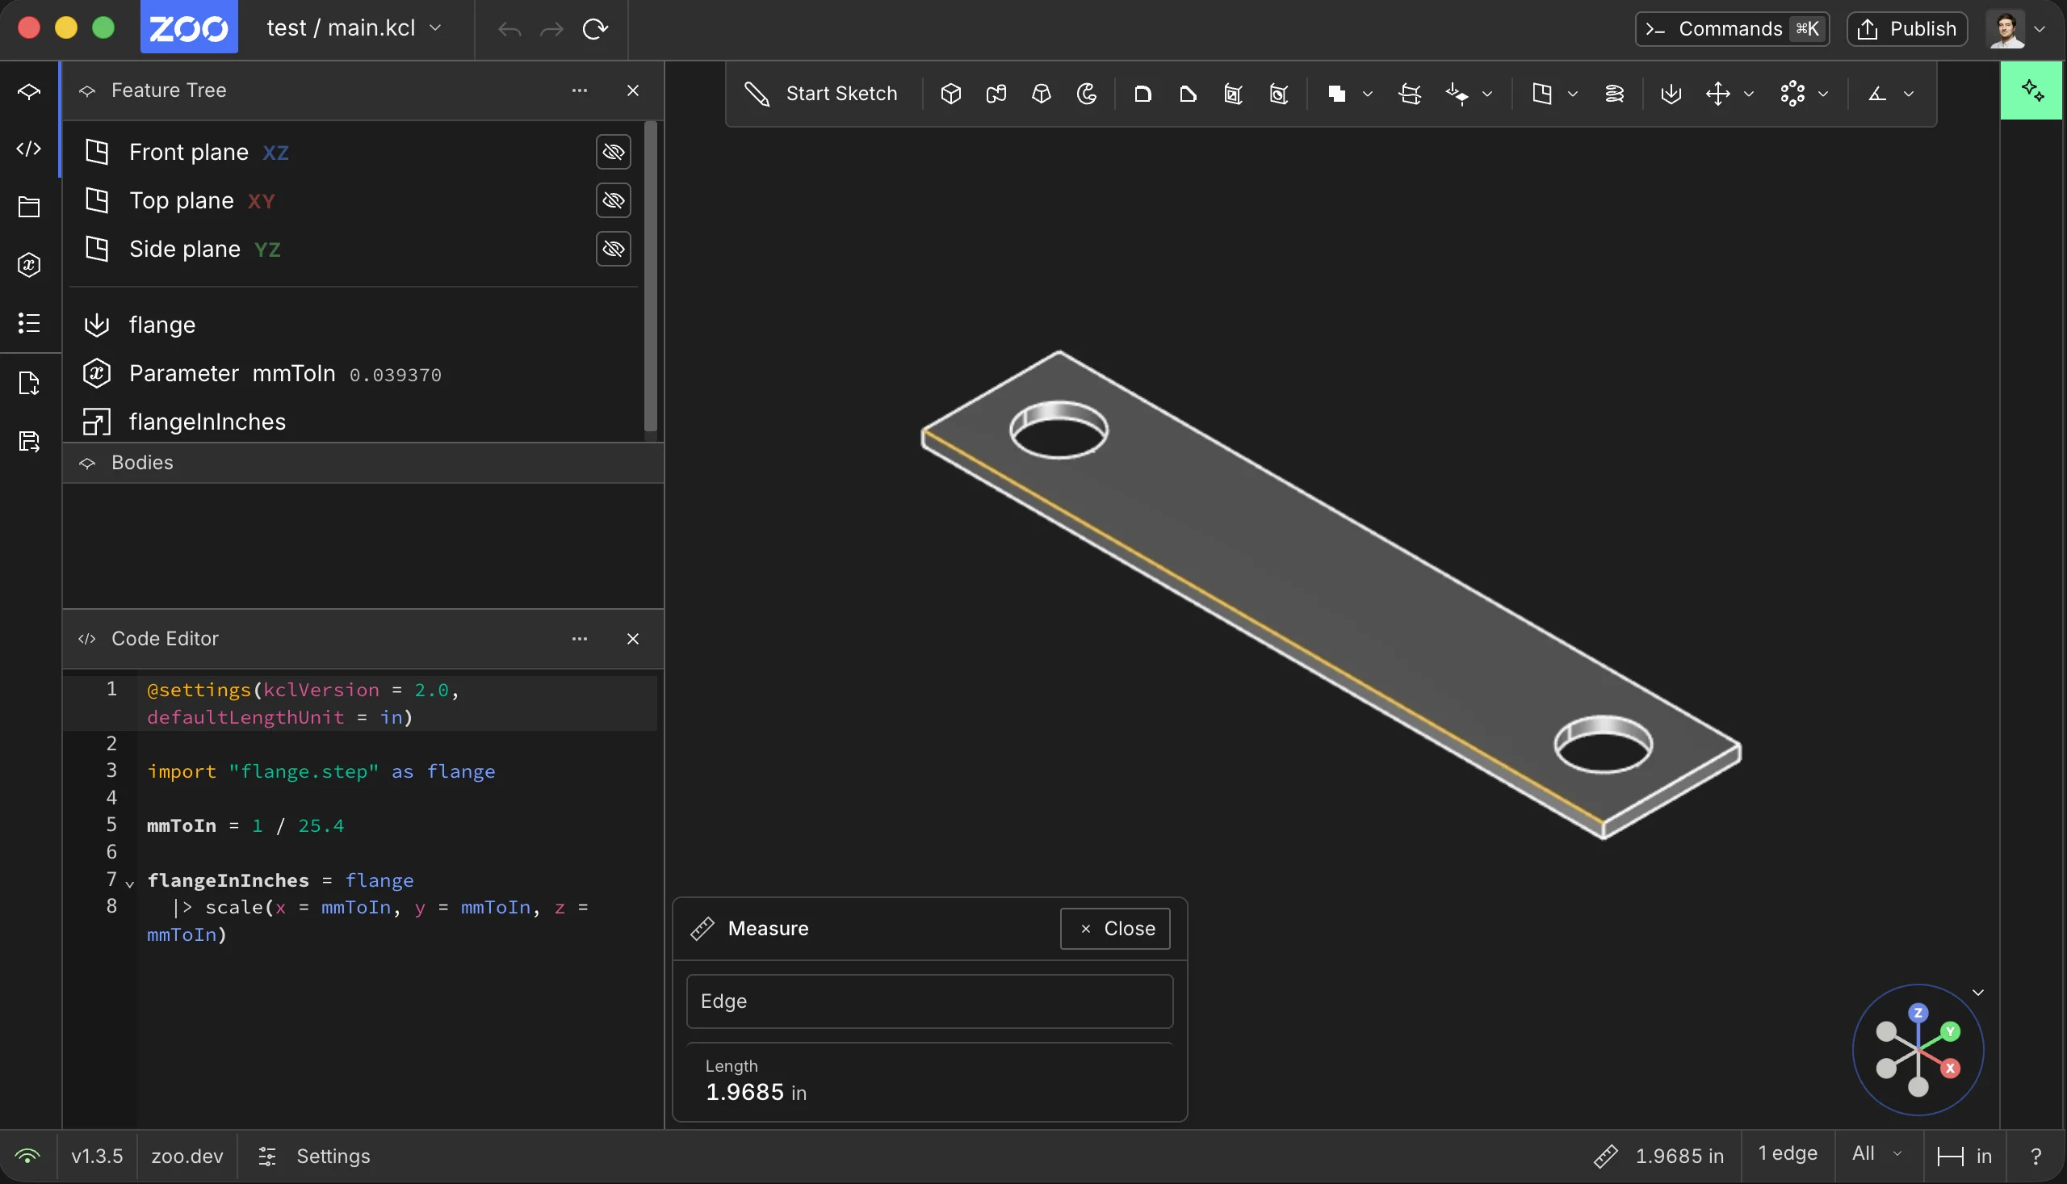Open Code pane from left sidebar

(x=29, y=149)
